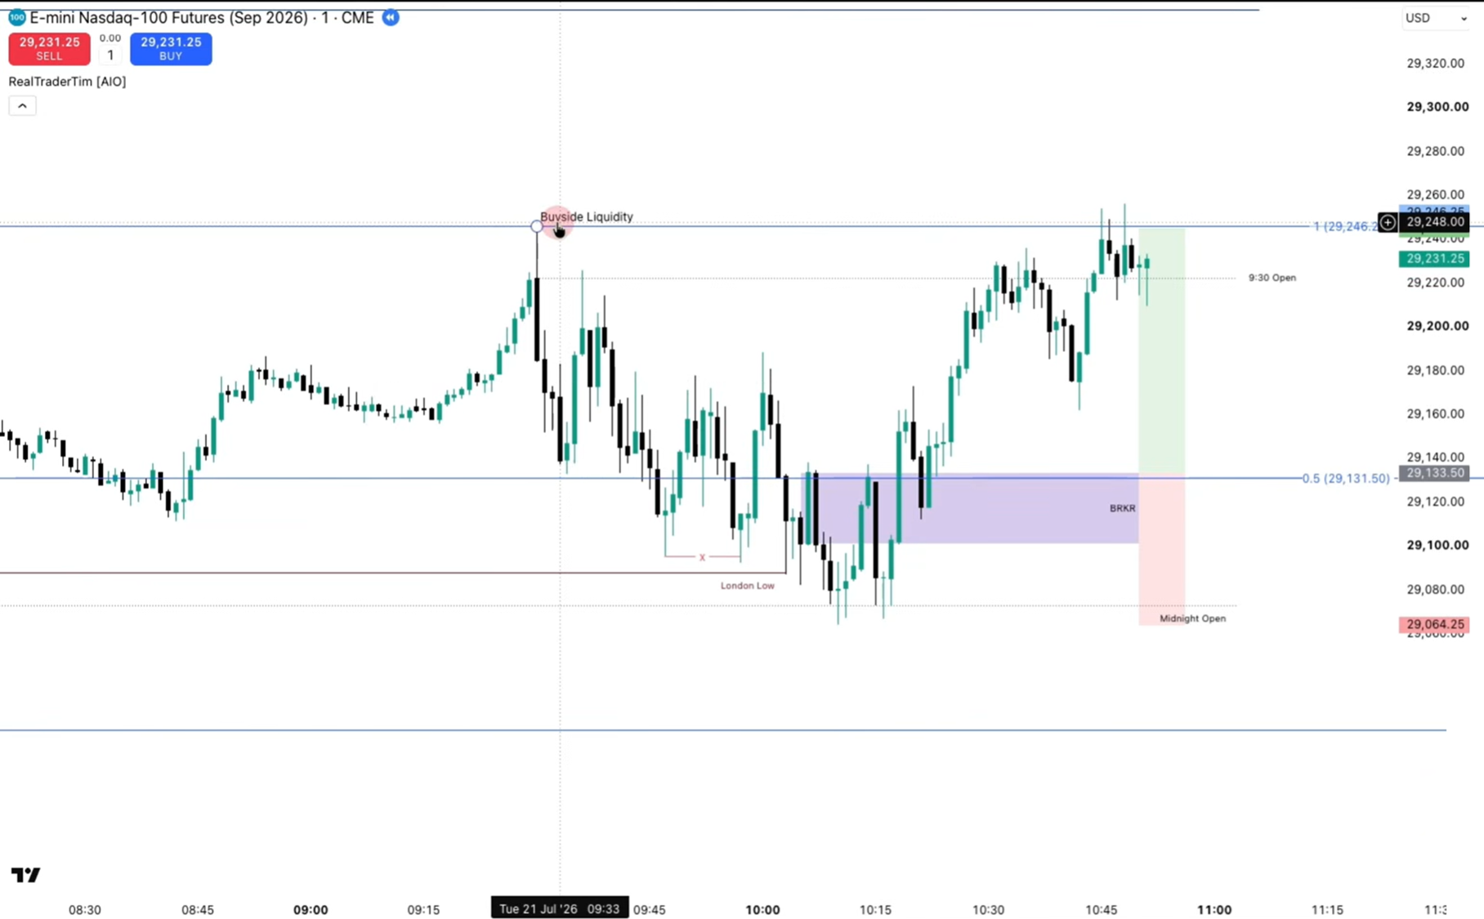This screenshot has height=919, width=1484.
Task: Click the 29,100.00 price axis label
Action: pyautogui.click(x=1437, y=545)
